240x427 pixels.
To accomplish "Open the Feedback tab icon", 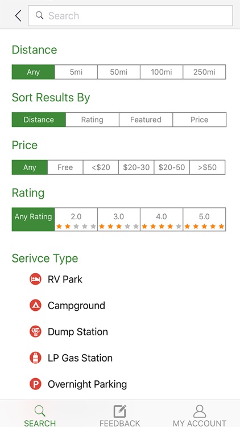I will pyautogui.click(x=120, y=411).
